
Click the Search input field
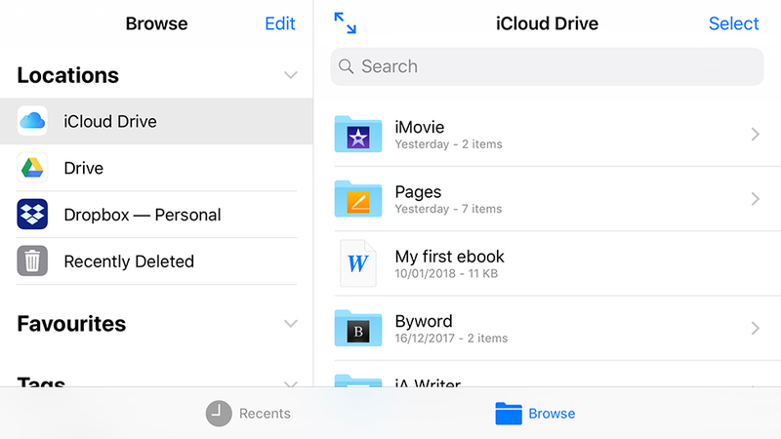[547, 66]
